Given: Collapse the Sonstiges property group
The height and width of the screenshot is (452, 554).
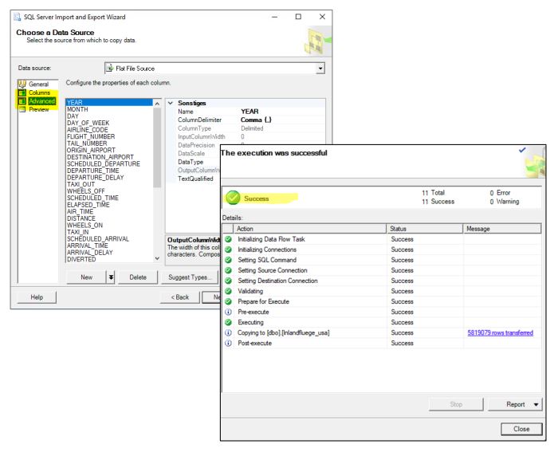Looking at the screenshot, I should tap(171, 104).
